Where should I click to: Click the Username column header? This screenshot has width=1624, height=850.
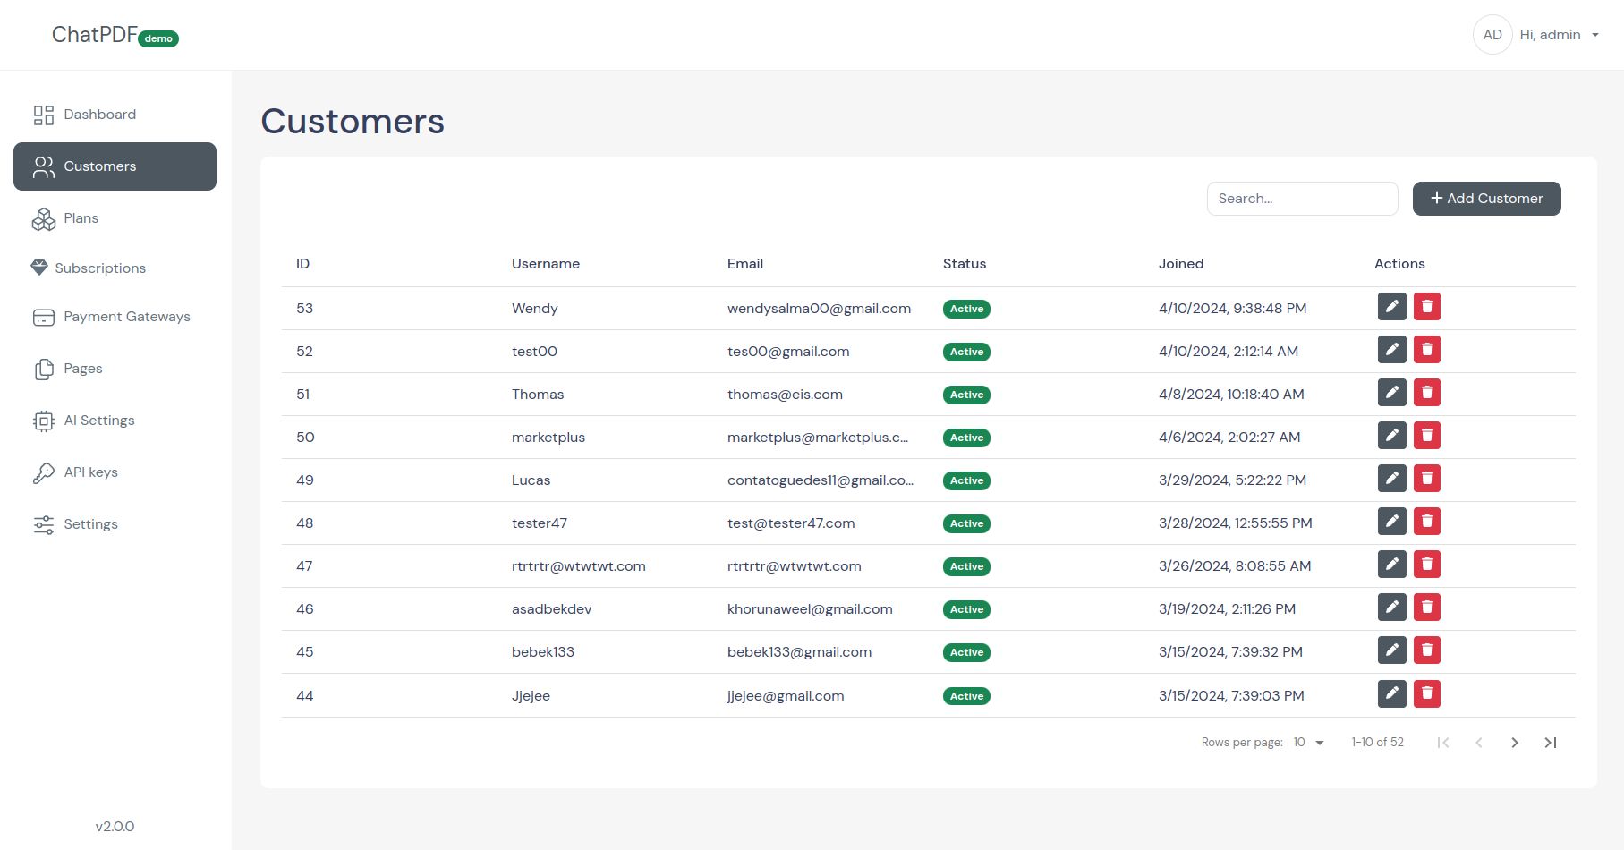pos(546,264)
